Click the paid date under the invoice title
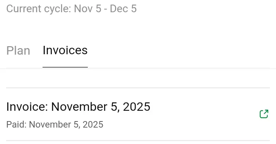The width and height of the screenshot is (276, 144). [x=66, y=125]
